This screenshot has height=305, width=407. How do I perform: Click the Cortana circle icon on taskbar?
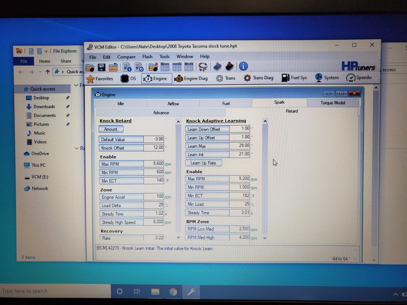point(120,291)
